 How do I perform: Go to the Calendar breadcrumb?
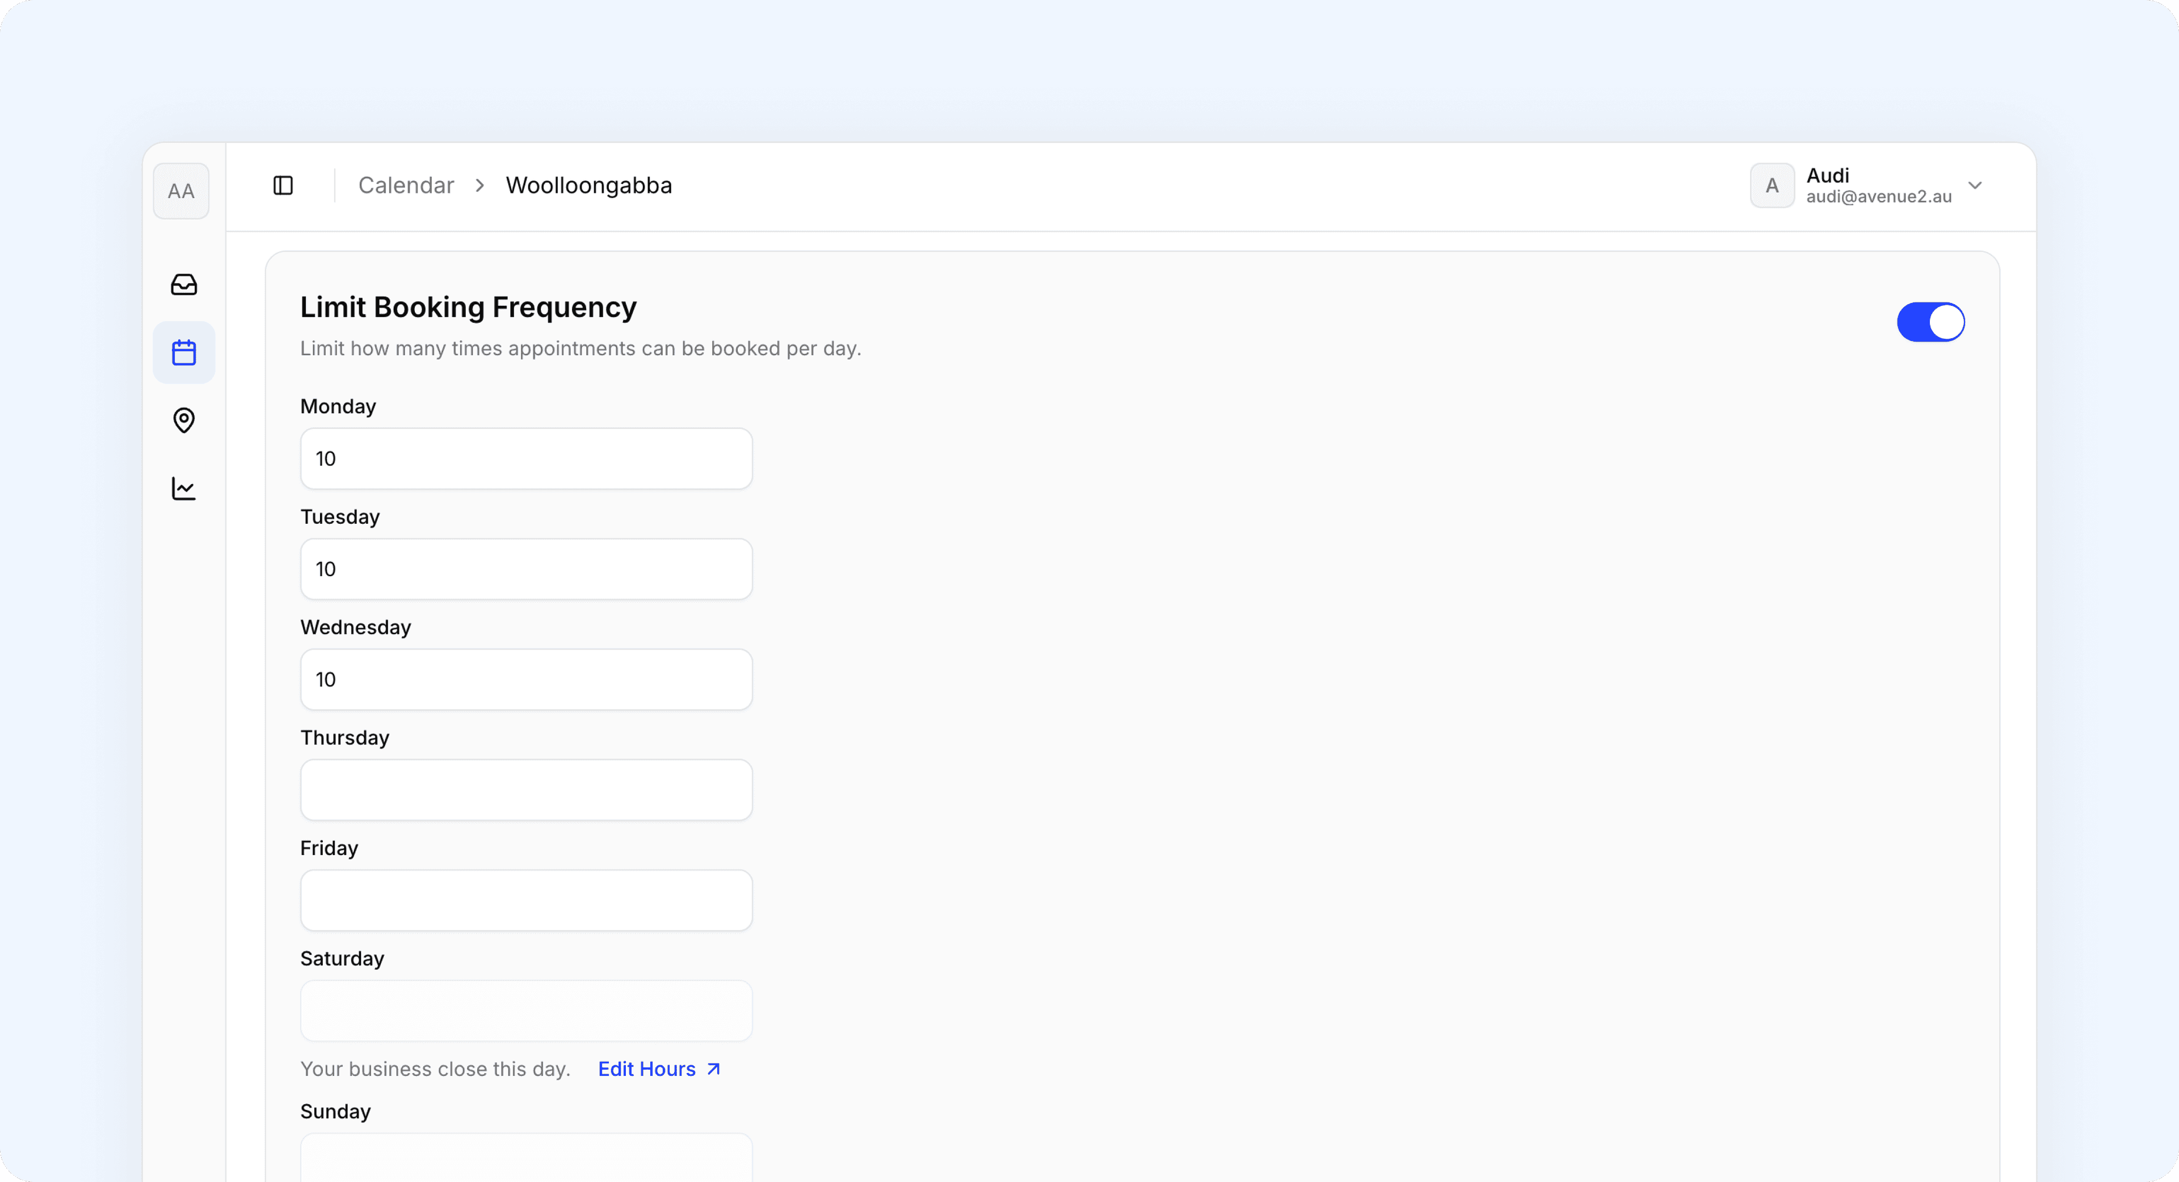click(406, 186)
